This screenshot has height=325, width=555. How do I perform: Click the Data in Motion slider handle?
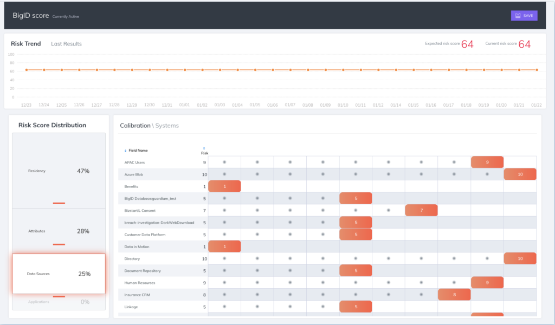[224, 246]
